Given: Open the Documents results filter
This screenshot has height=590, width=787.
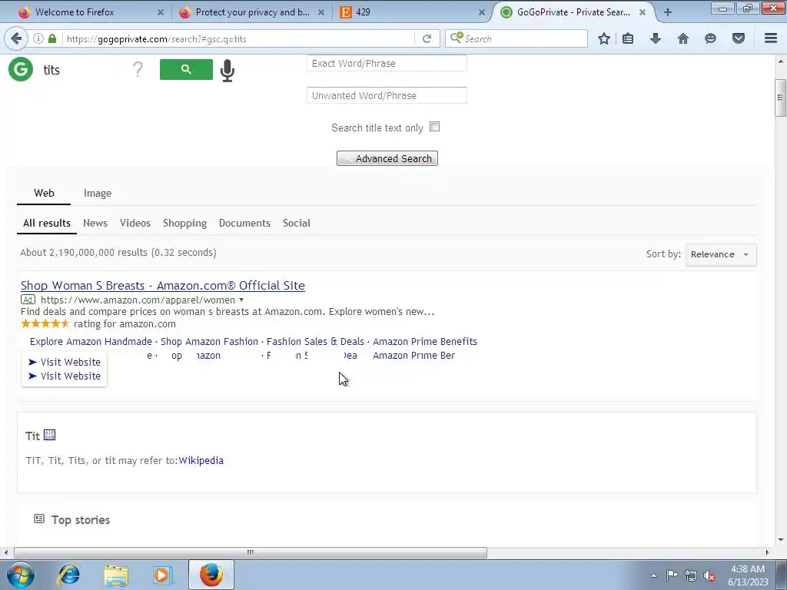Looking at the screenshot, I should (x=244, y=224).
